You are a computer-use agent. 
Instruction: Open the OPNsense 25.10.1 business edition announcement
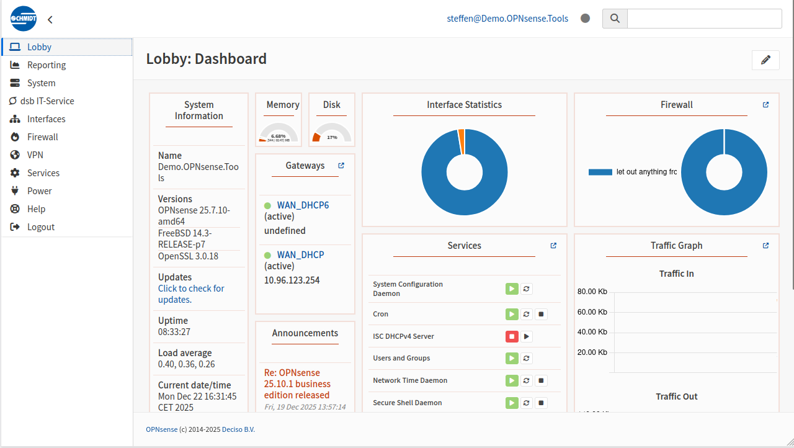[297, 383]
